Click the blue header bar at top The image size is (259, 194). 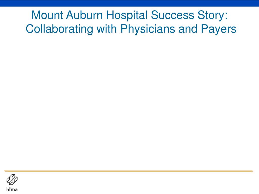tap(129, 3)
